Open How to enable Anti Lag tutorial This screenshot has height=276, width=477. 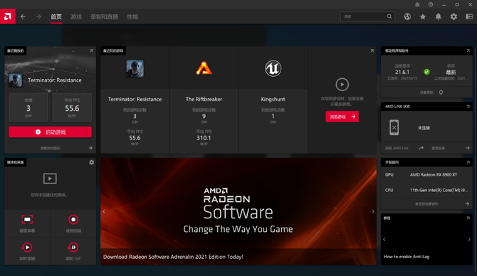coord(407,257)
